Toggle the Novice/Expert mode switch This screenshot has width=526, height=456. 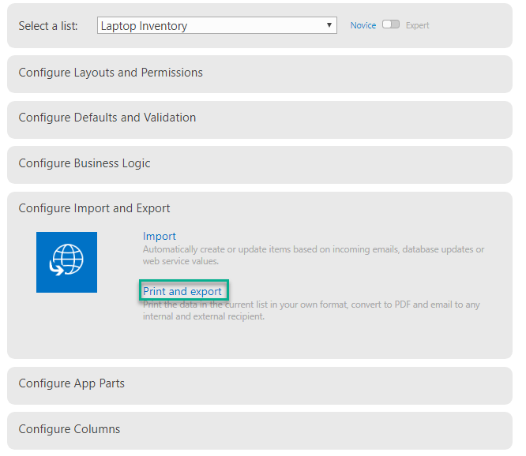391,24
